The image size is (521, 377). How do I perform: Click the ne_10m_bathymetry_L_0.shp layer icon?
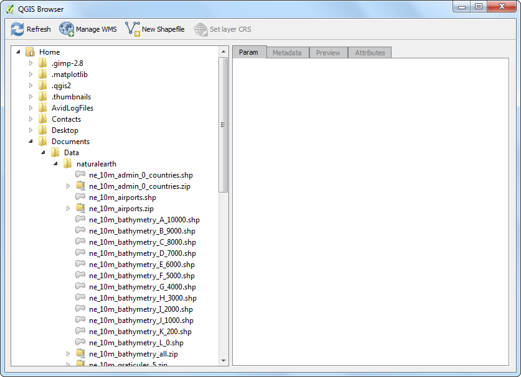tap(80, 342)
